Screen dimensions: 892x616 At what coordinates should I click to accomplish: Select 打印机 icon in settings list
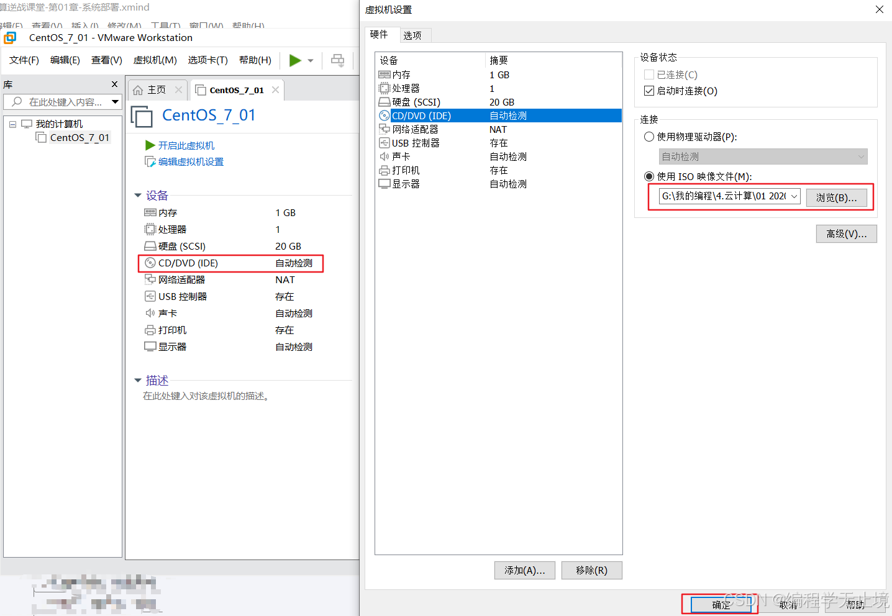(385, 170)
